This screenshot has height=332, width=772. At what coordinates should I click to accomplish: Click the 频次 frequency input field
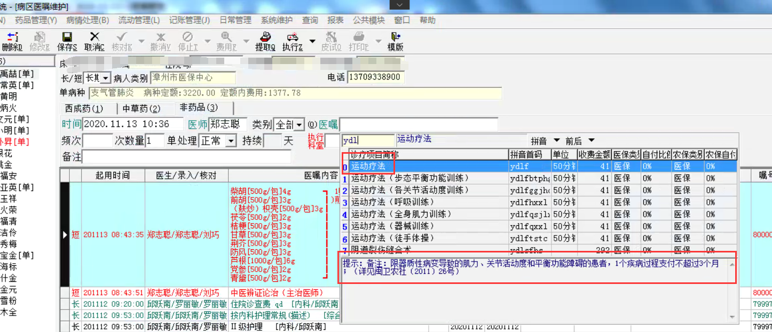(97, 141)
